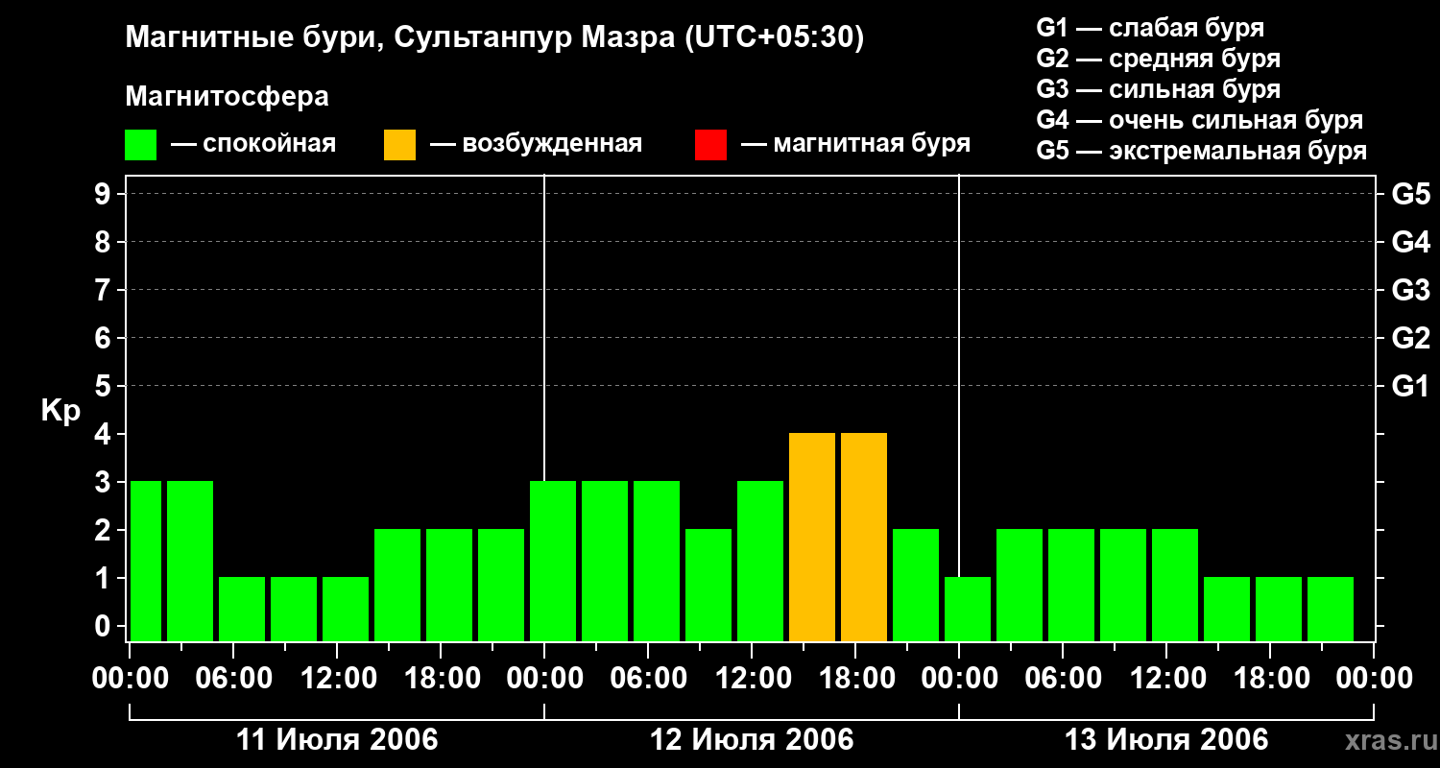1440x768 pixels.
Task: Select the date label '13 Июля 2006'
Action: (x=1166, y=740)
